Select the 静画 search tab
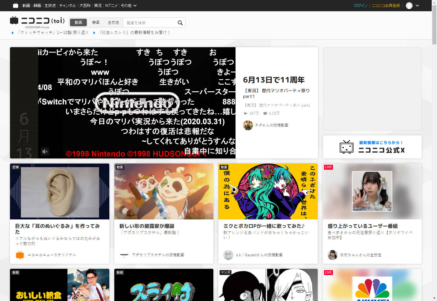The height and width of the screenshot is (301, 437). [x=96, y=23]
